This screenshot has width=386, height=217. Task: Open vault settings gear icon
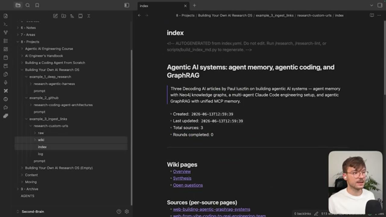(127, 212)
